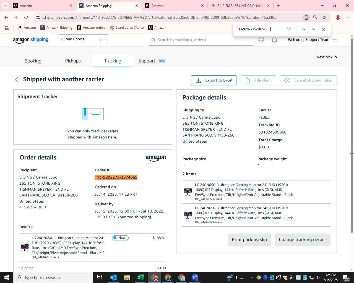Screen dimensions: 354x283
Task: Click the FedEx tracking ID 391024599960
Action: coord(272,132)
